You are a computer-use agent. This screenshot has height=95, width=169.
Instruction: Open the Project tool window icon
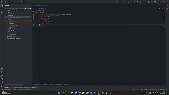tap(2, 6)
